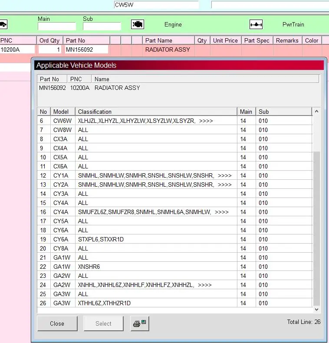Click the Remarks column header
This screenshot has width=329, height=343.
[287, 40]
